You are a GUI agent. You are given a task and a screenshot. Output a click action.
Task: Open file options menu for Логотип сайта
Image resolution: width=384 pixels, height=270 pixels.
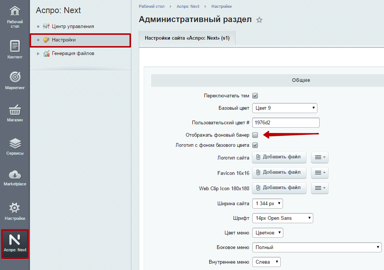coord(320,157)
